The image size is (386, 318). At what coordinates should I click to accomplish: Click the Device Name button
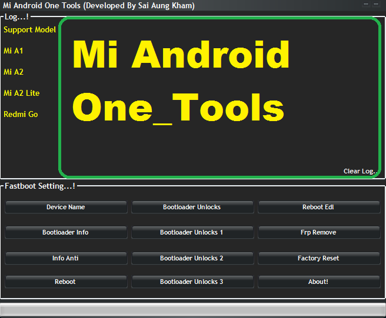(x=66, y=207)
